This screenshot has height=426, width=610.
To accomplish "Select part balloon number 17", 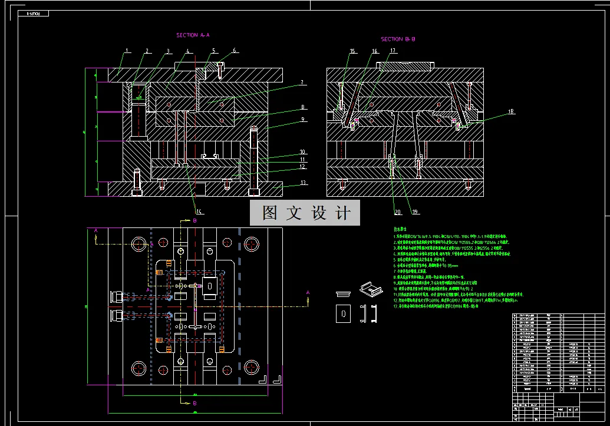I will 393,51.
